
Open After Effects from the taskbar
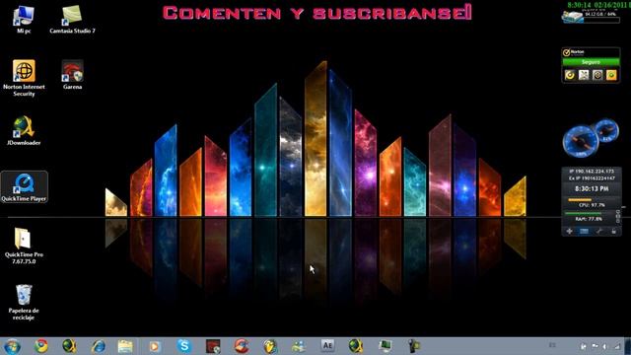tap(327, 345)
